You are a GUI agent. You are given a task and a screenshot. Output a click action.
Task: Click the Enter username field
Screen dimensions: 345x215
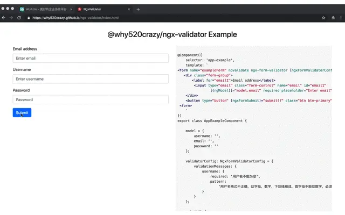(91, 79)
